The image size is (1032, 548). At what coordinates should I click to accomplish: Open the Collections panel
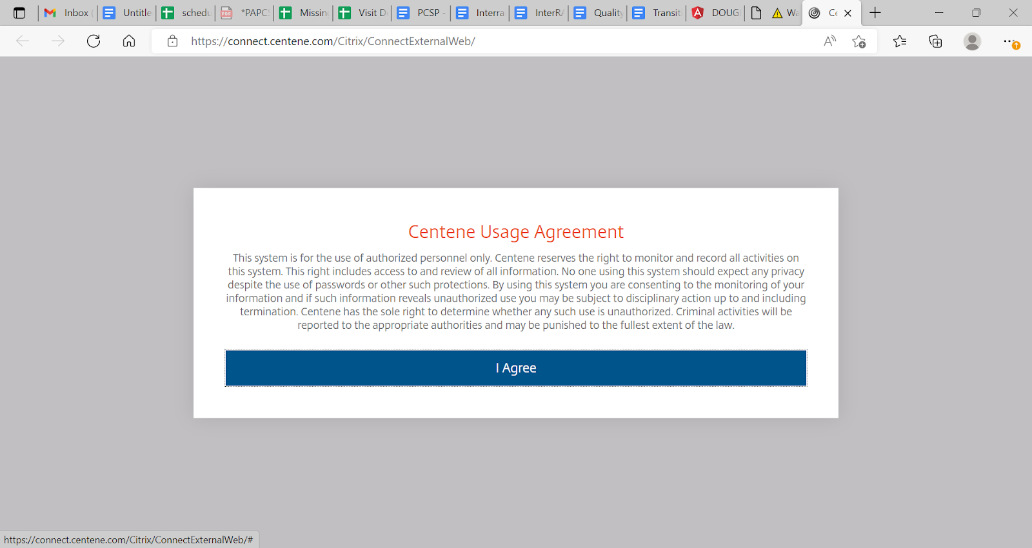(935, 41)
